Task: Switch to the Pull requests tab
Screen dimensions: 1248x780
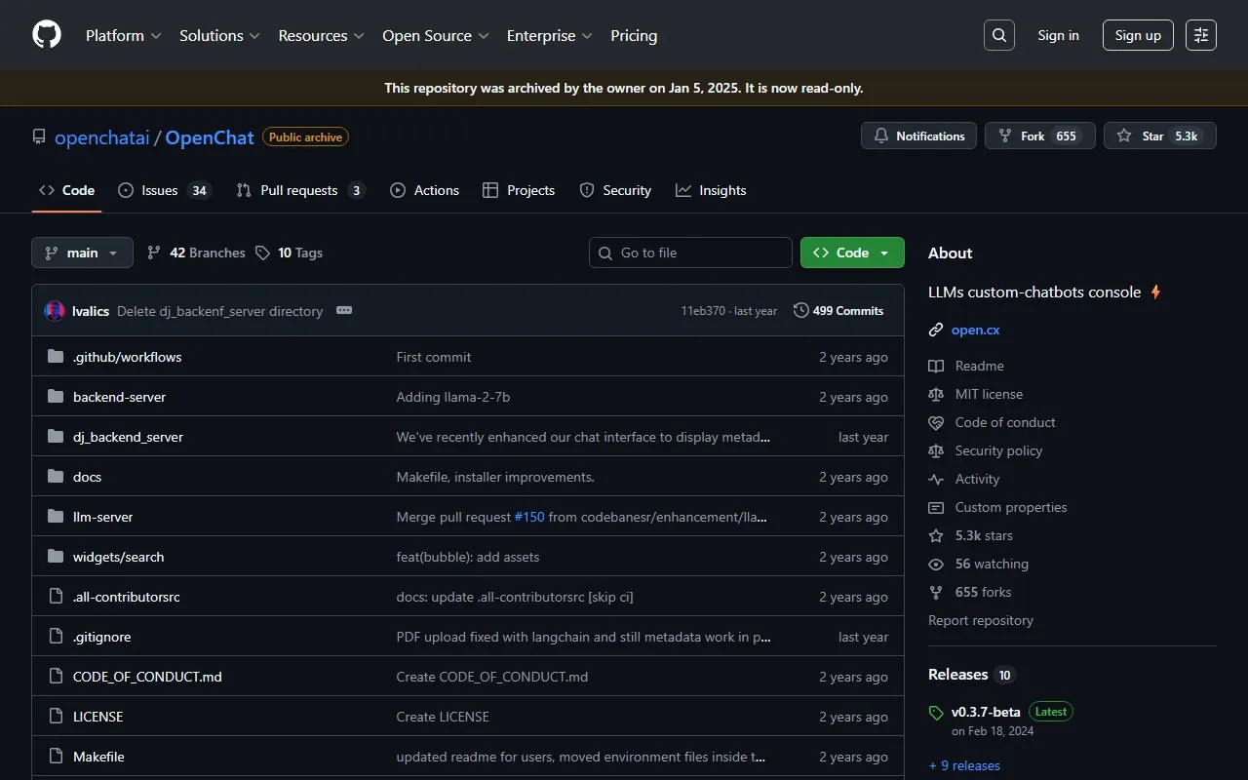Action: point(300,190)
